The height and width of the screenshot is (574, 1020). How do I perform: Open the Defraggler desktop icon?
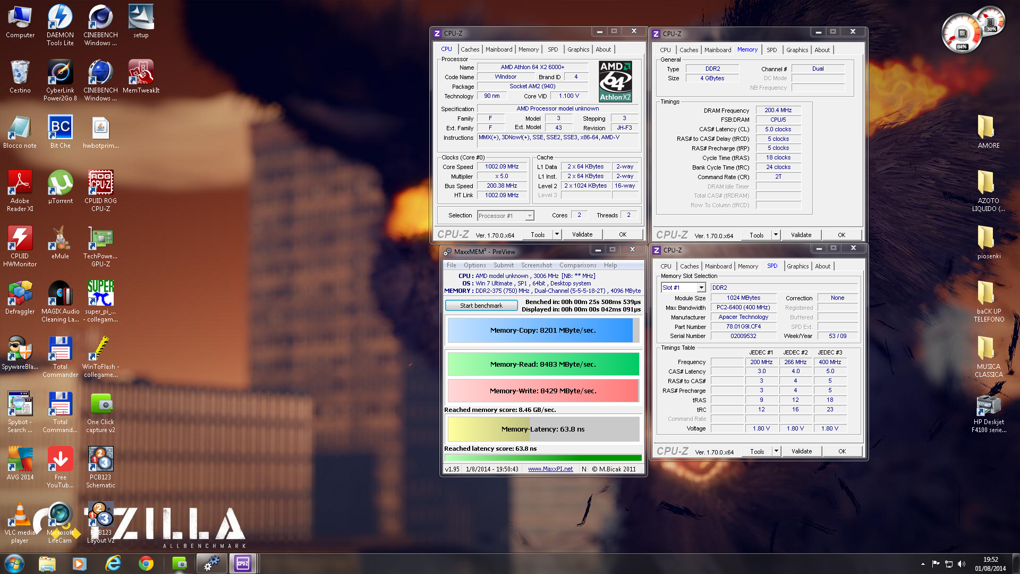[x=20, y=298]
